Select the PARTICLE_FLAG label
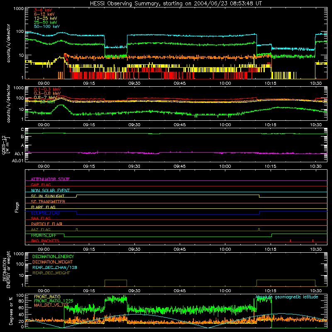 pyautogui.click(x=46, y=224)
